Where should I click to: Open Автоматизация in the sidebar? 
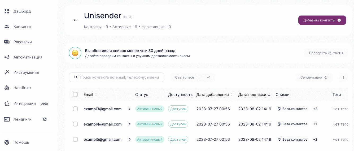[28, 57]
